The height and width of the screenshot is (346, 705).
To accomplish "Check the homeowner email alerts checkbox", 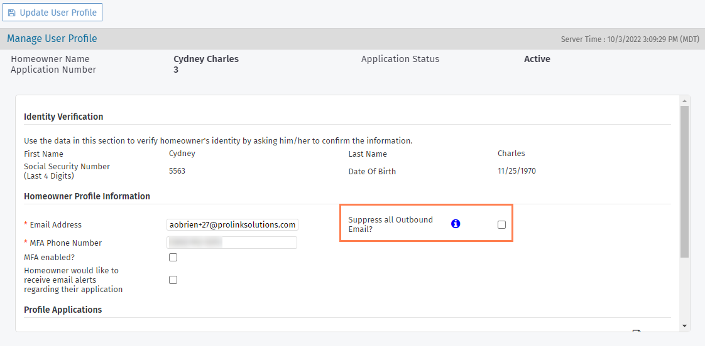I will (x=173, y=280).
